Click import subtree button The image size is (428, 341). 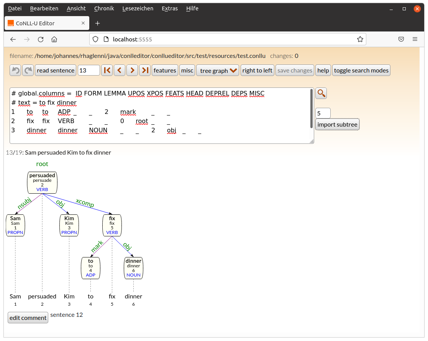click(x=337, y=125)
